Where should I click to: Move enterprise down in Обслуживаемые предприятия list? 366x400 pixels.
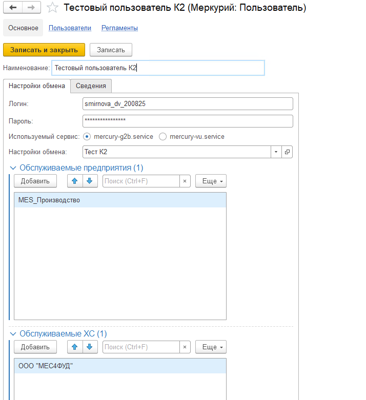tap(89, 181)
